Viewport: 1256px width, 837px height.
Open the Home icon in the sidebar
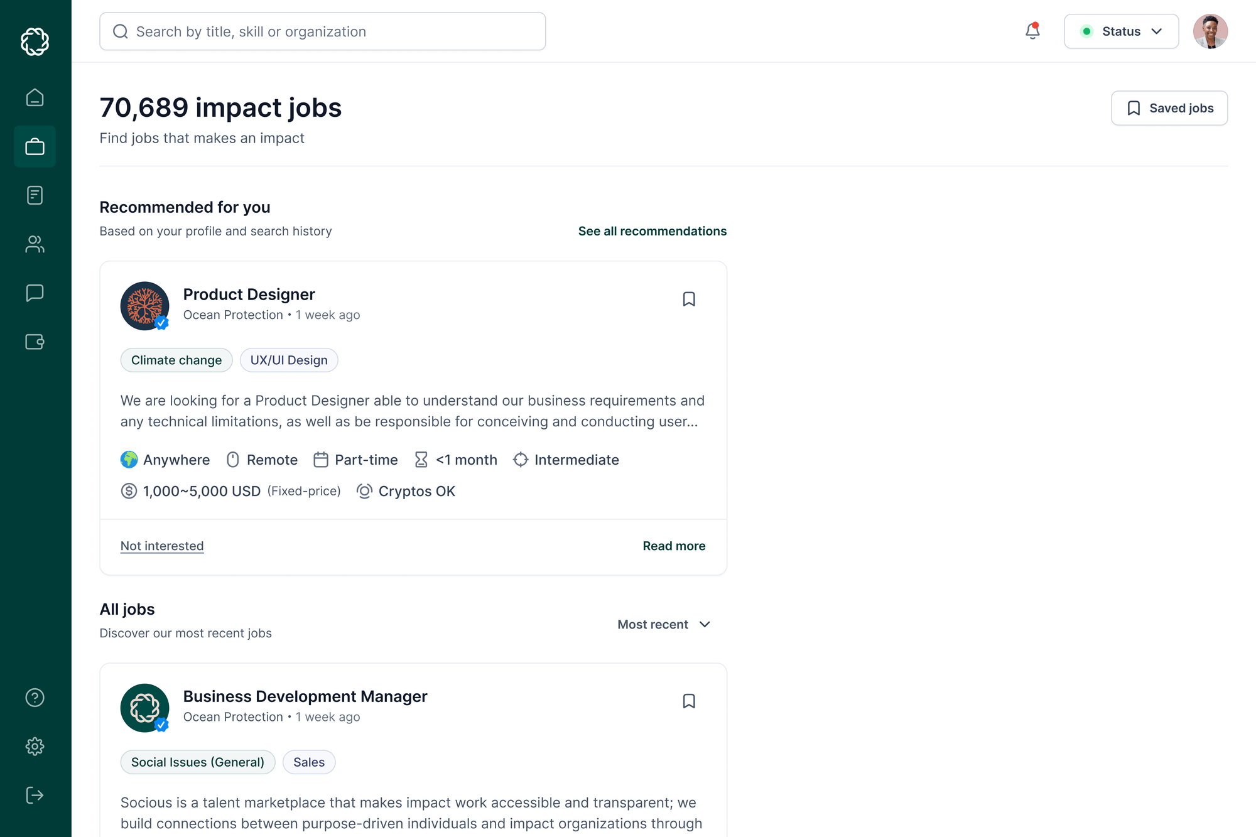click(35, 97)
